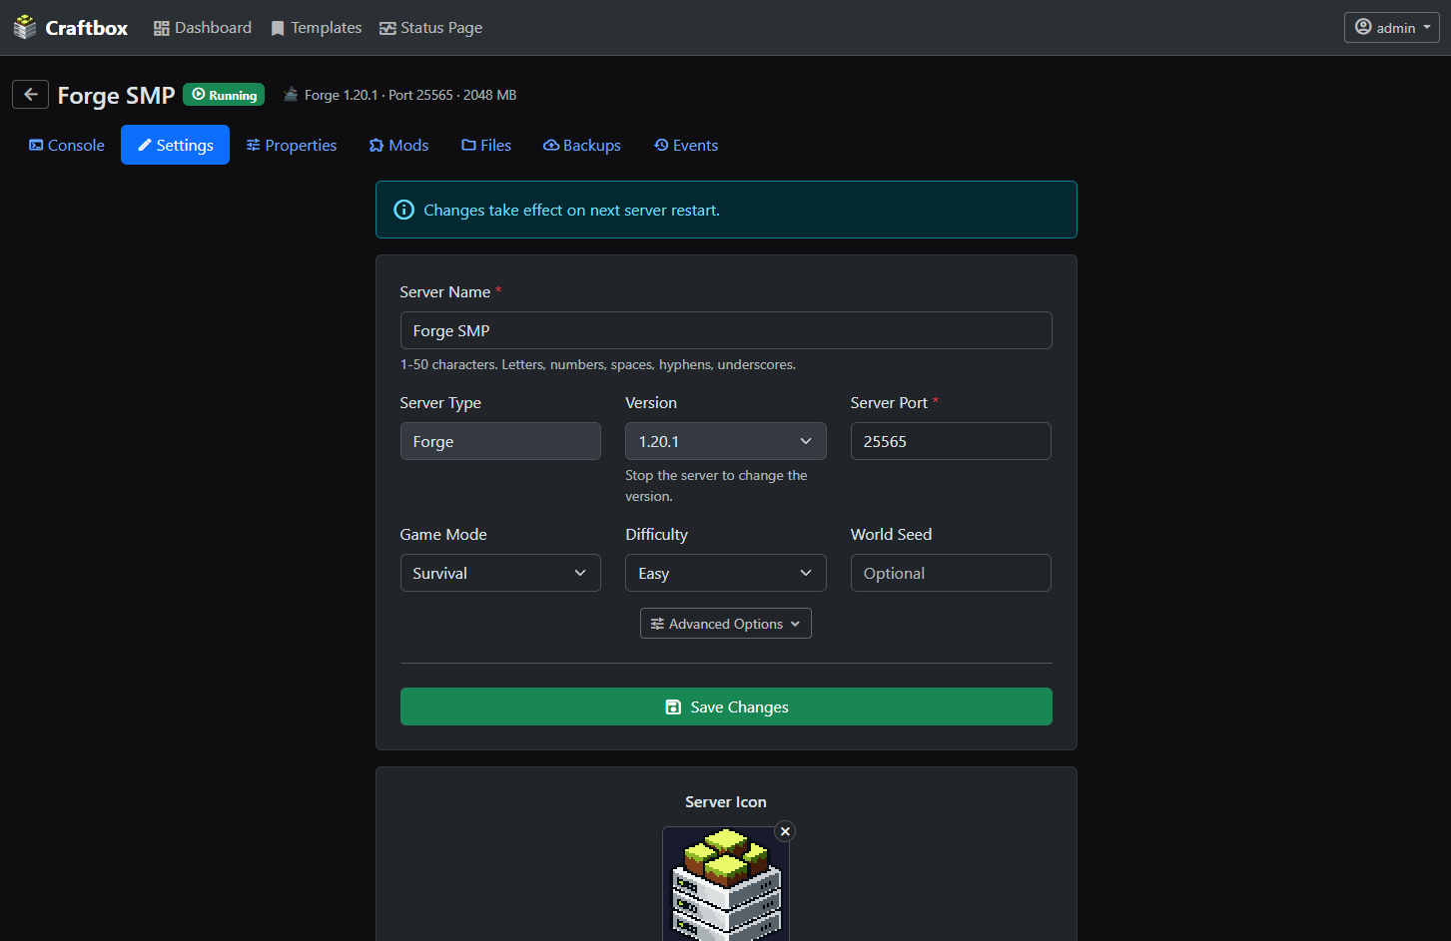1451x941 pixels.
Task: Open the Version 1.20.1 dropdown
Action: (726, 441)
